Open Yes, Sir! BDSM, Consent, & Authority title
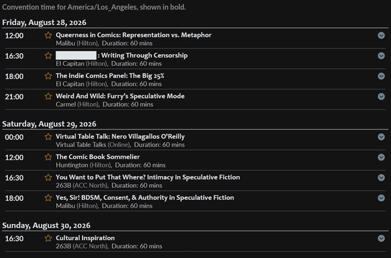Image resolution: width=391 pixels, height=258 pixels. coord(145,198)
